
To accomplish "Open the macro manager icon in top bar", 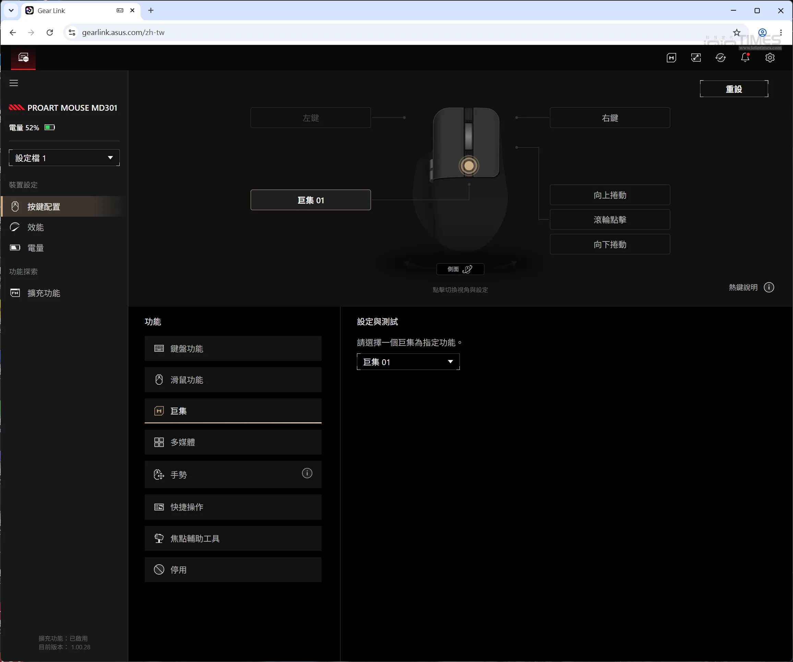I will [x=671, y=58].
